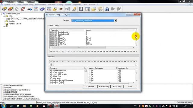Click the measurement chart window toolbar icon
This screenshot has width=193, height=108.
pos(49,9)
